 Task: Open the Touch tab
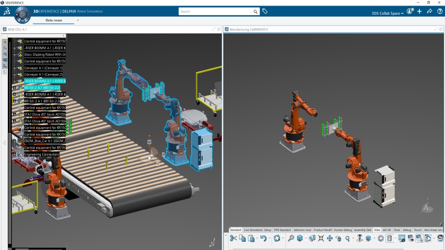pyautogui.click(x=418, y=230)
